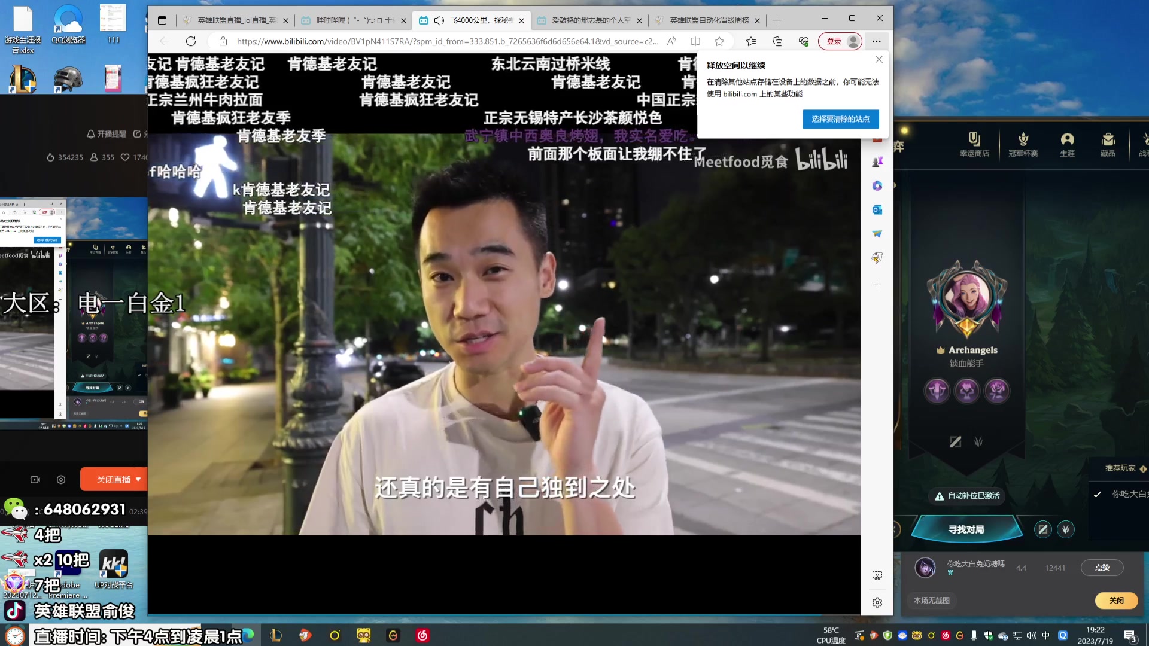Select first purple position icon under Archangels

pos(937,391)
